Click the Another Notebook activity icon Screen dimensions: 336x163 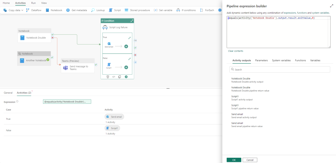point(22,61)
